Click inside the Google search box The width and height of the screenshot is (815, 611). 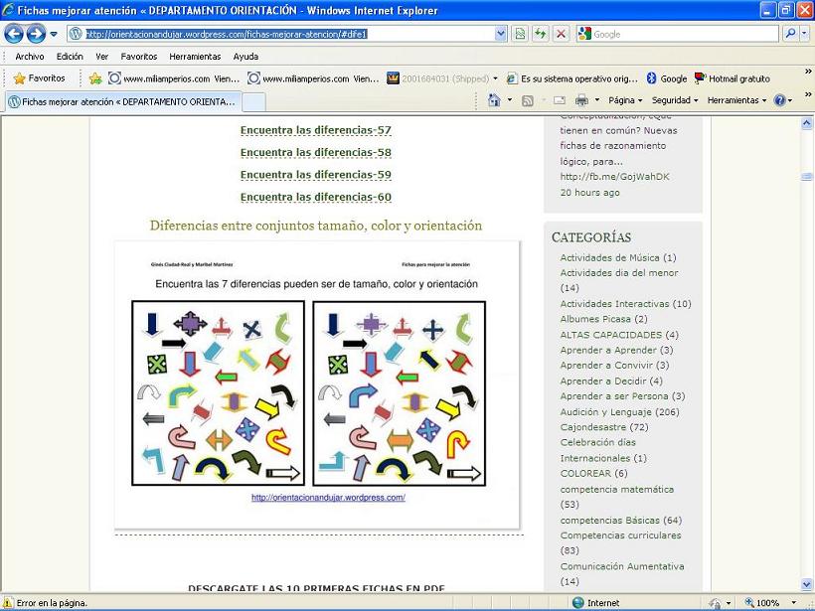[x=685, y=35]
